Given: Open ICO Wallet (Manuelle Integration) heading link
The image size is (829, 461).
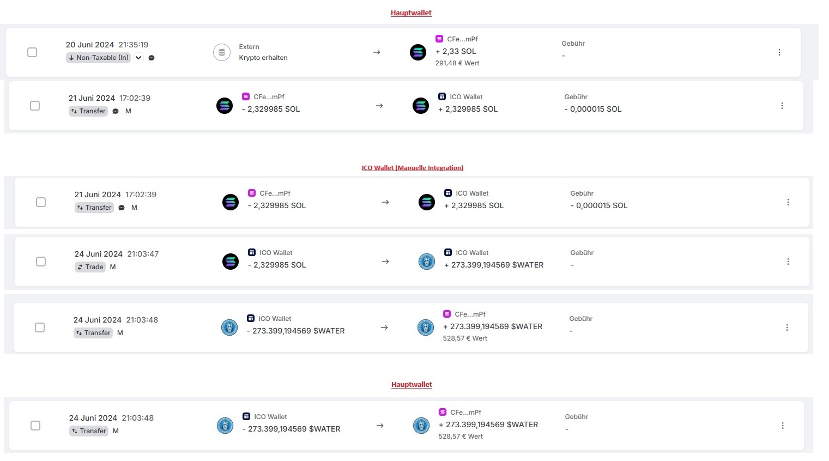Looking at the screenshot, I should (x=413, y=168).
